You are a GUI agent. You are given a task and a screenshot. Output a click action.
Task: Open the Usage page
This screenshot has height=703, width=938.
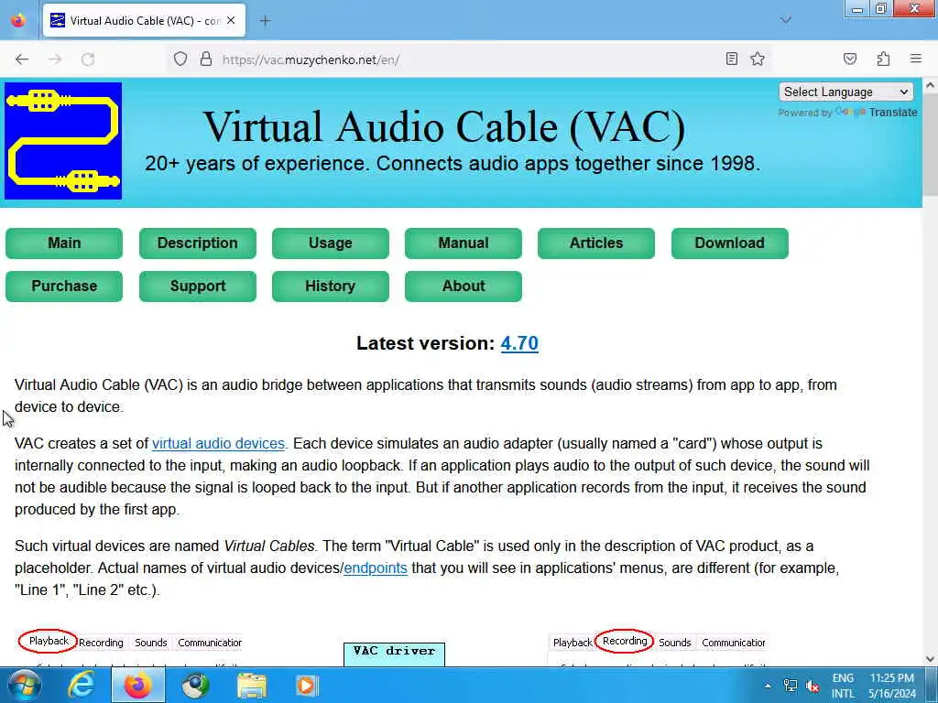click(330, 243)
